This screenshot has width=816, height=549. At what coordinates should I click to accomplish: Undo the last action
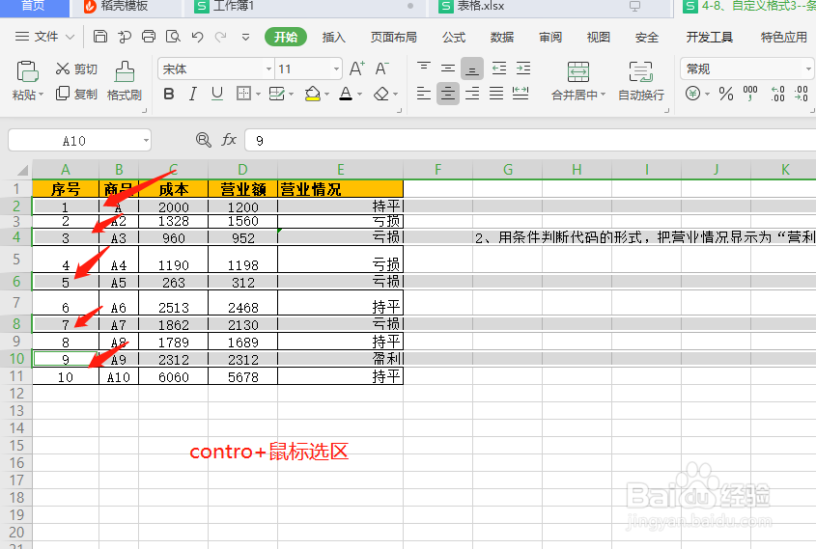[x=197, y=37]
